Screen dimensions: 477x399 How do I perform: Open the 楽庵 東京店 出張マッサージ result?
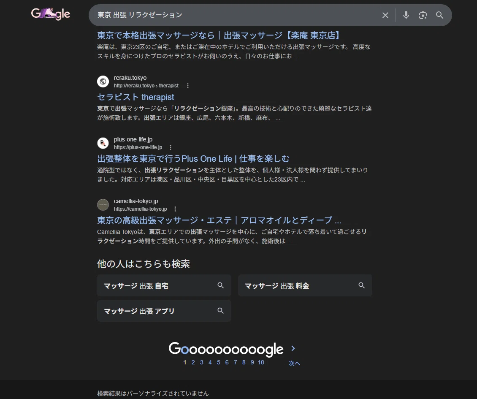point(218,35)
